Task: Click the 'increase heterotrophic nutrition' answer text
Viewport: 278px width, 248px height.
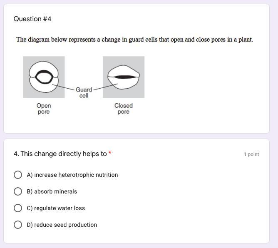Action: click(72, 175)
